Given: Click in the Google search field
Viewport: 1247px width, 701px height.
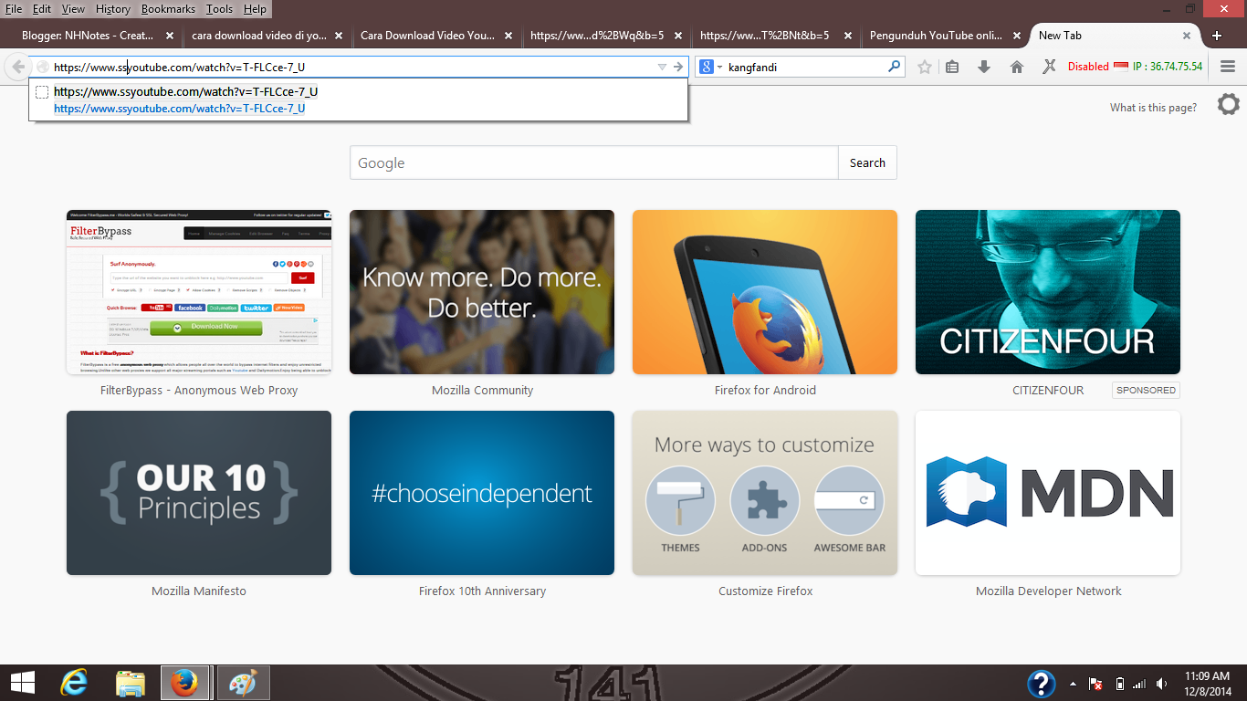Looking at the screenshot, I should [x=594, y=162].
